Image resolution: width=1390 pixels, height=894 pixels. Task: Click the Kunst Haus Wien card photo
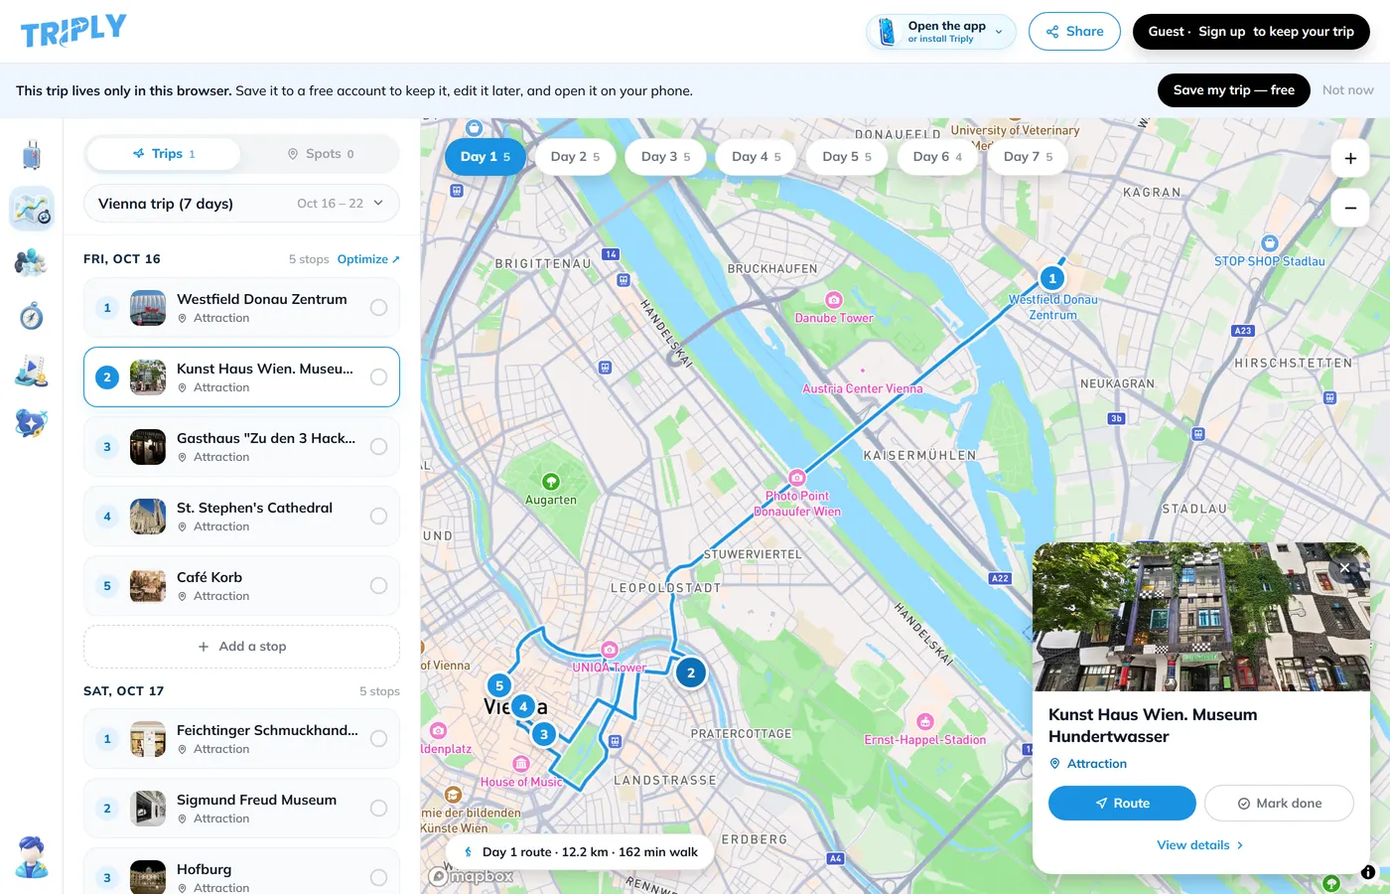pyautogui.click(x=1201, y=617)
